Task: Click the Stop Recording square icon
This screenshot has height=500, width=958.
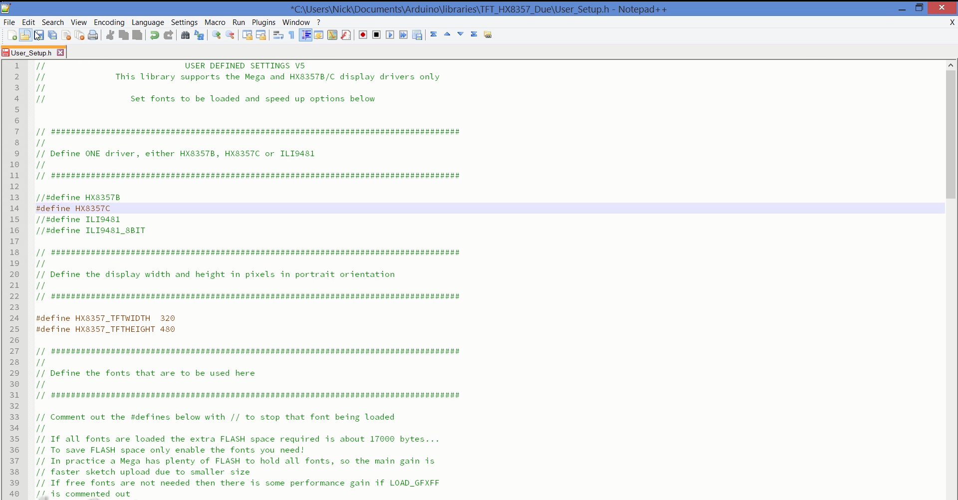Action: [377, 35]
